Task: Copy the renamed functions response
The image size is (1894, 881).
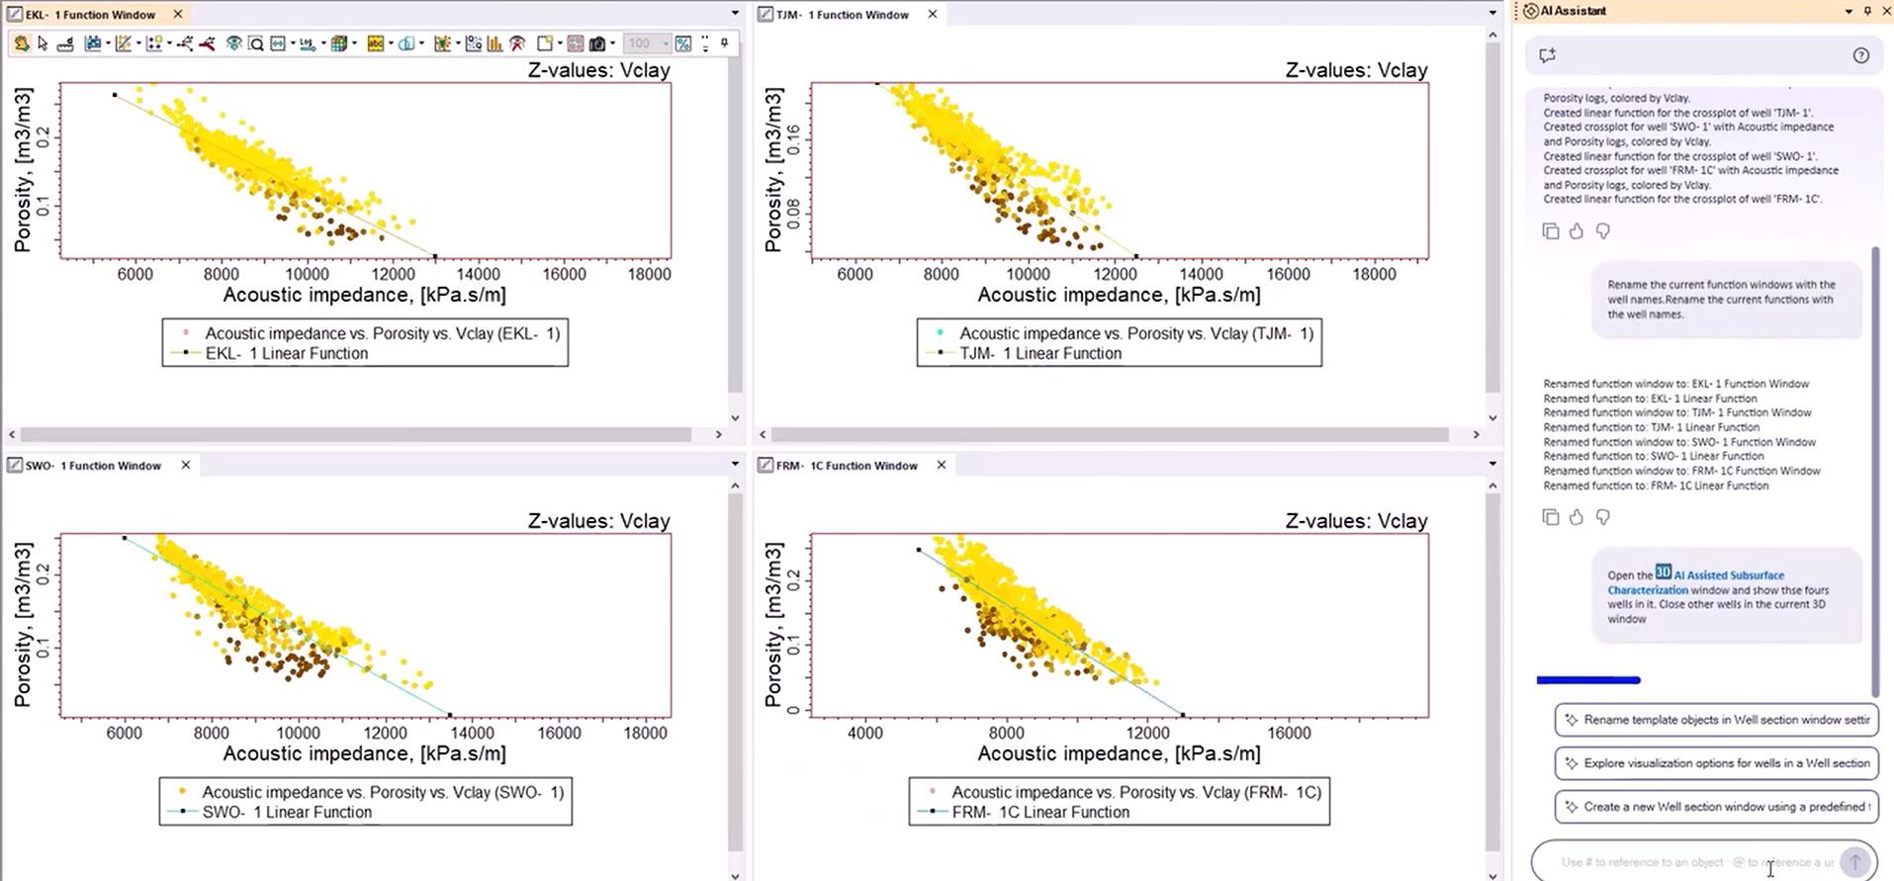Action: click(1550, 517)
